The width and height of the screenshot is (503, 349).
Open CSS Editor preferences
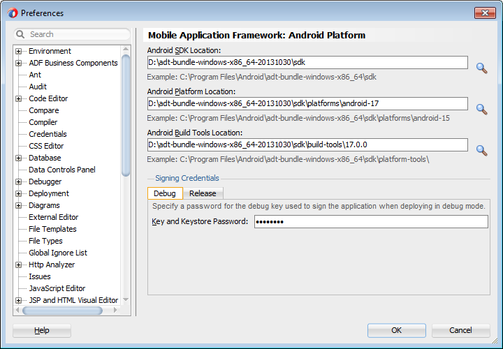pos(46,146)
